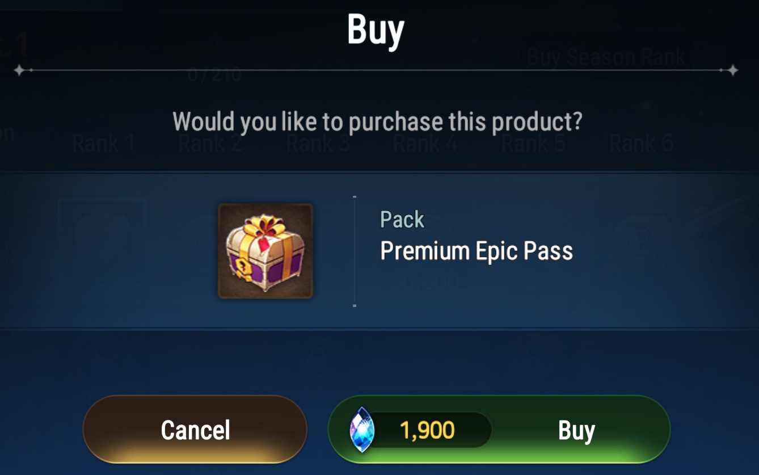Select the dimmed Rank 2 tab
Screen dimensions: 759x475
210,143
